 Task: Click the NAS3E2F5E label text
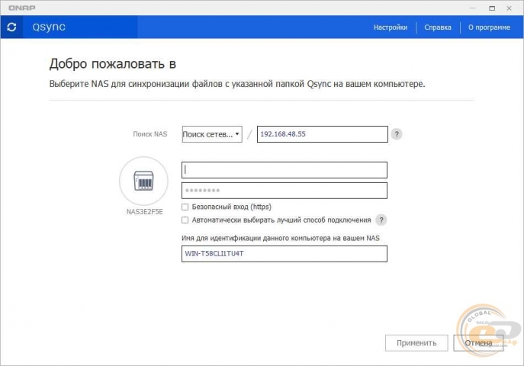point(145,212)
